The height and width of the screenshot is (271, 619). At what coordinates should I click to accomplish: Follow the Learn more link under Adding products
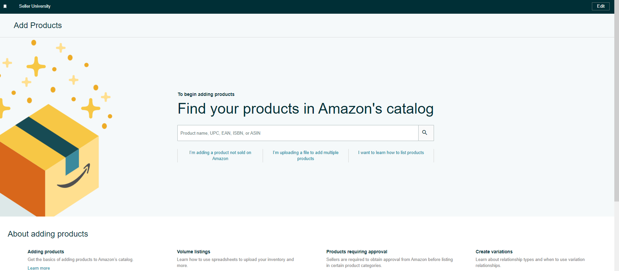pyautogui.click(x=39, y=268)
